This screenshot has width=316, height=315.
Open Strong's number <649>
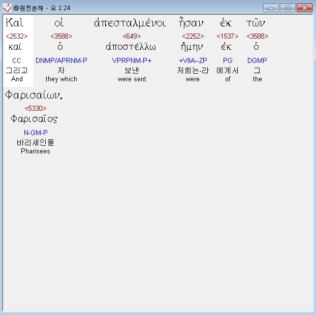[x=132, y=36]
